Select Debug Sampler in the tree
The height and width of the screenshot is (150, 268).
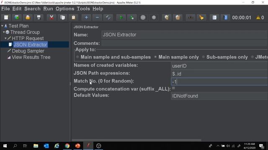click(28, 51)
